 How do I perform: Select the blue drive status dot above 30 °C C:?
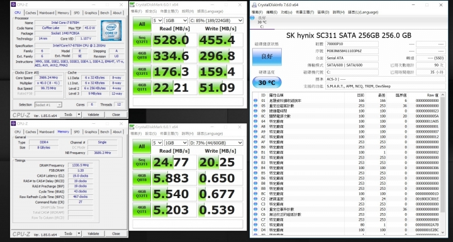point(252,18)
